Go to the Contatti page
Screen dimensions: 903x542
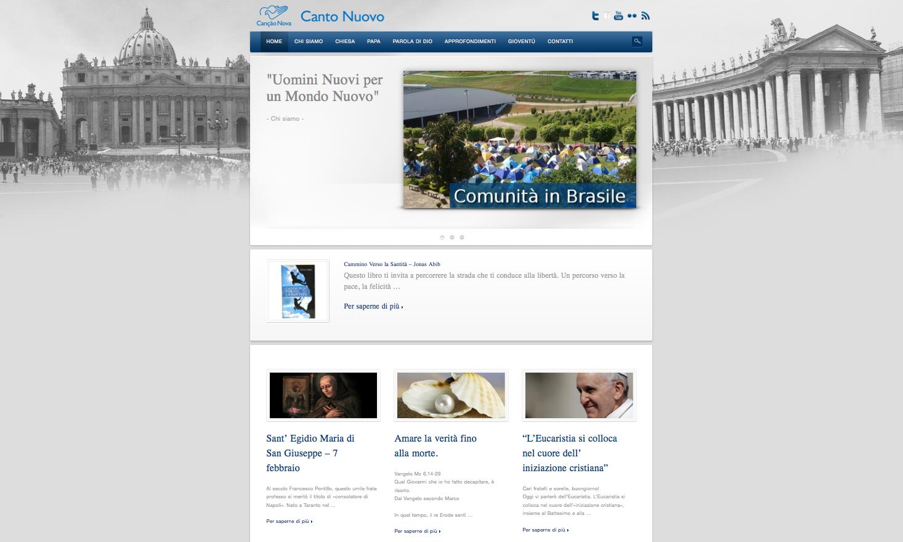560,41
